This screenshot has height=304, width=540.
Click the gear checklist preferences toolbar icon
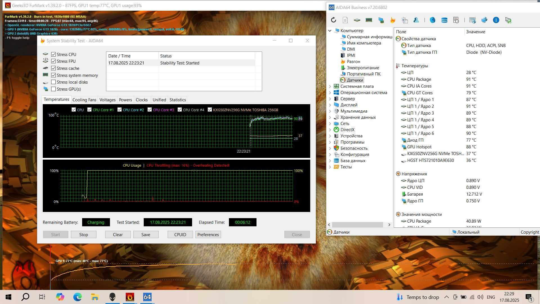click(x=405, y=20)
